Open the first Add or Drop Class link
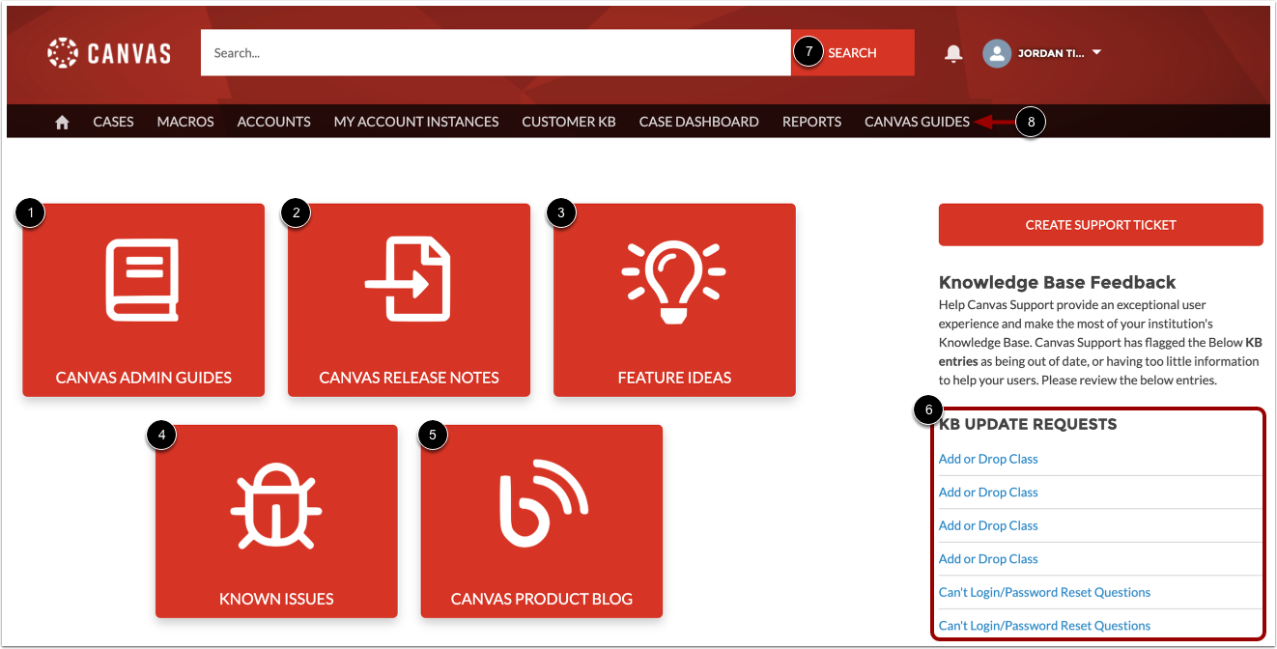The image size is (1277, 649). coord(987,458)
